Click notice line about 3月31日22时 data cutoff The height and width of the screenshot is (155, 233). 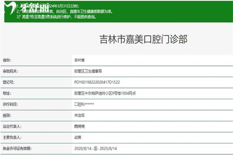coord(48,6)
